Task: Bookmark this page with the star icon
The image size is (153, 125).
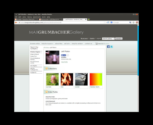Action: pos(104,23)
